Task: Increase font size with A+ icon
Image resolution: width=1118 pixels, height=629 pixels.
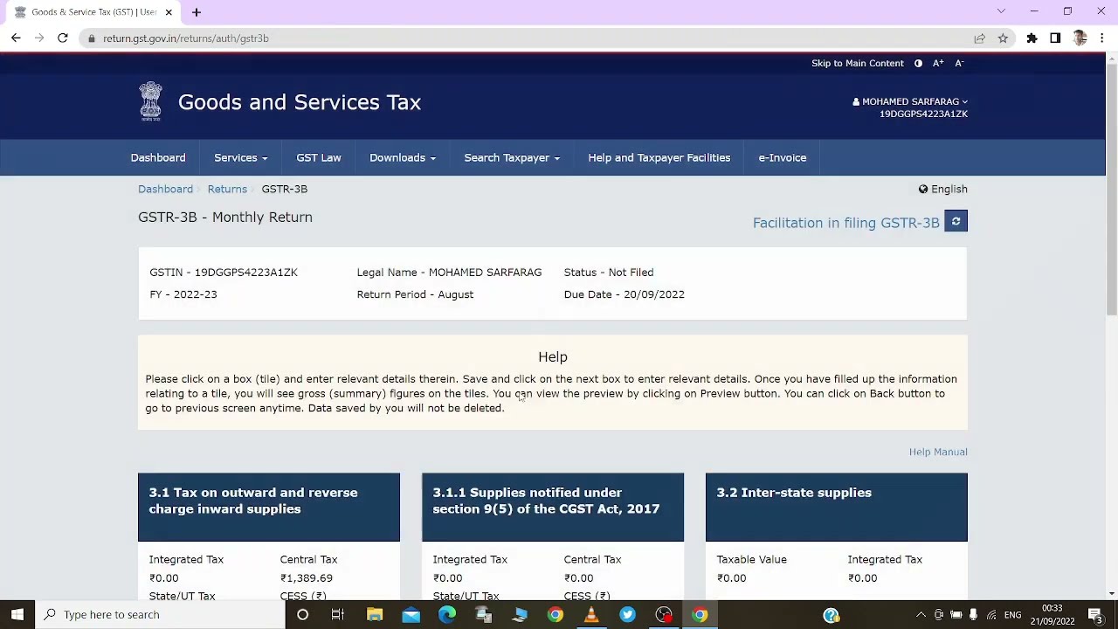Action: click(x=938, y=63)
